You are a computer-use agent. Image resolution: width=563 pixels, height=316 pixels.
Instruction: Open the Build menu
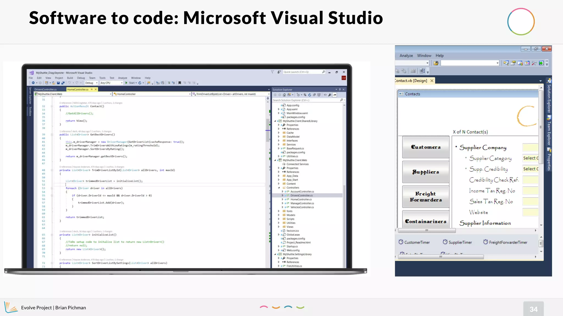pos(70,78)
